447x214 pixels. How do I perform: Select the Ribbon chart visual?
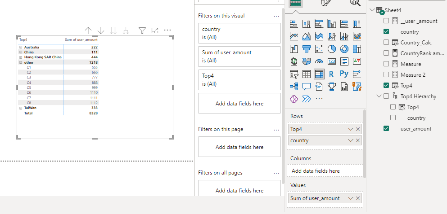coord(357,36)
